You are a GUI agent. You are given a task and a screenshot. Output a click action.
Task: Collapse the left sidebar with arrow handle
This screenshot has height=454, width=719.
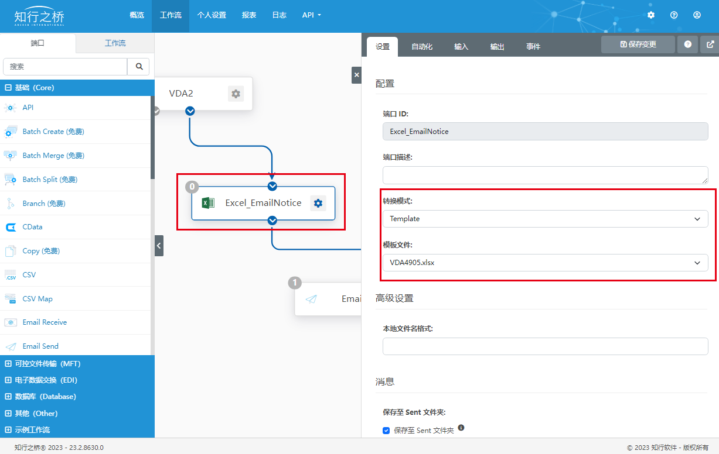point(159,246)
